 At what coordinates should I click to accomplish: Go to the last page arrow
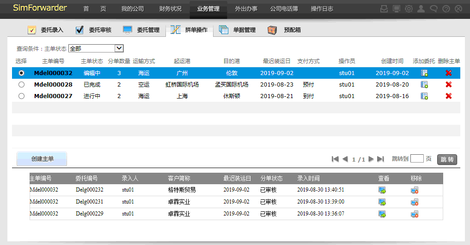point(380,159)
